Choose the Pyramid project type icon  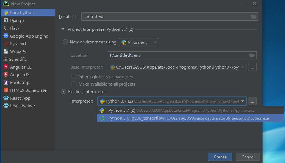pyautogui.click(x=6, y=44)
